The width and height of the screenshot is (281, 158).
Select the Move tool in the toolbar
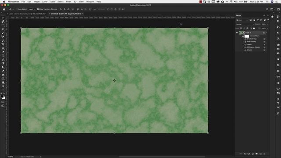(3, 18)
